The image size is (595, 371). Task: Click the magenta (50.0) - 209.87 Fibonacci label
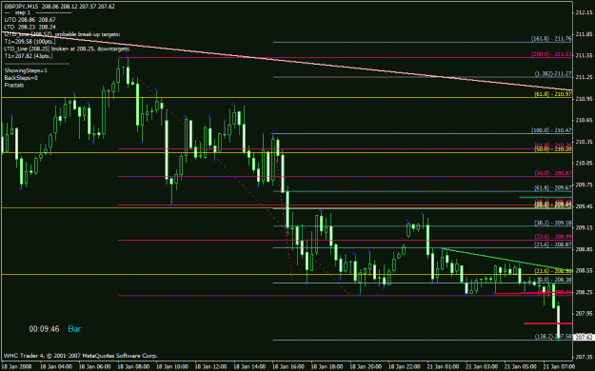coord(553,173)
